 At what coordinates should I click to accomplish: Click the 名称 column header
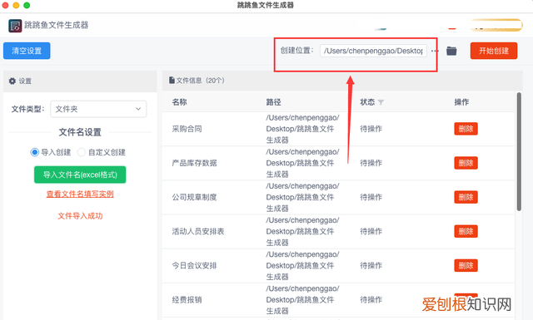(180, 102)
